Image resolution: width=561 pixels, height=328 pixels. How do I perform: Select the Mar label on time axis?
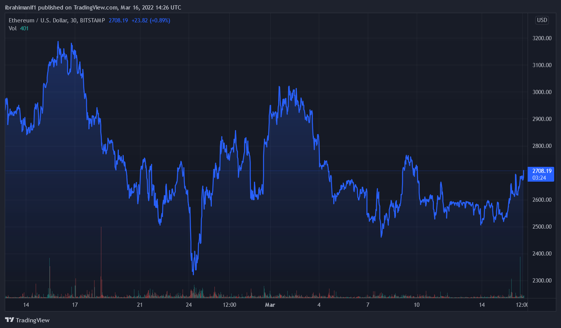270,305
